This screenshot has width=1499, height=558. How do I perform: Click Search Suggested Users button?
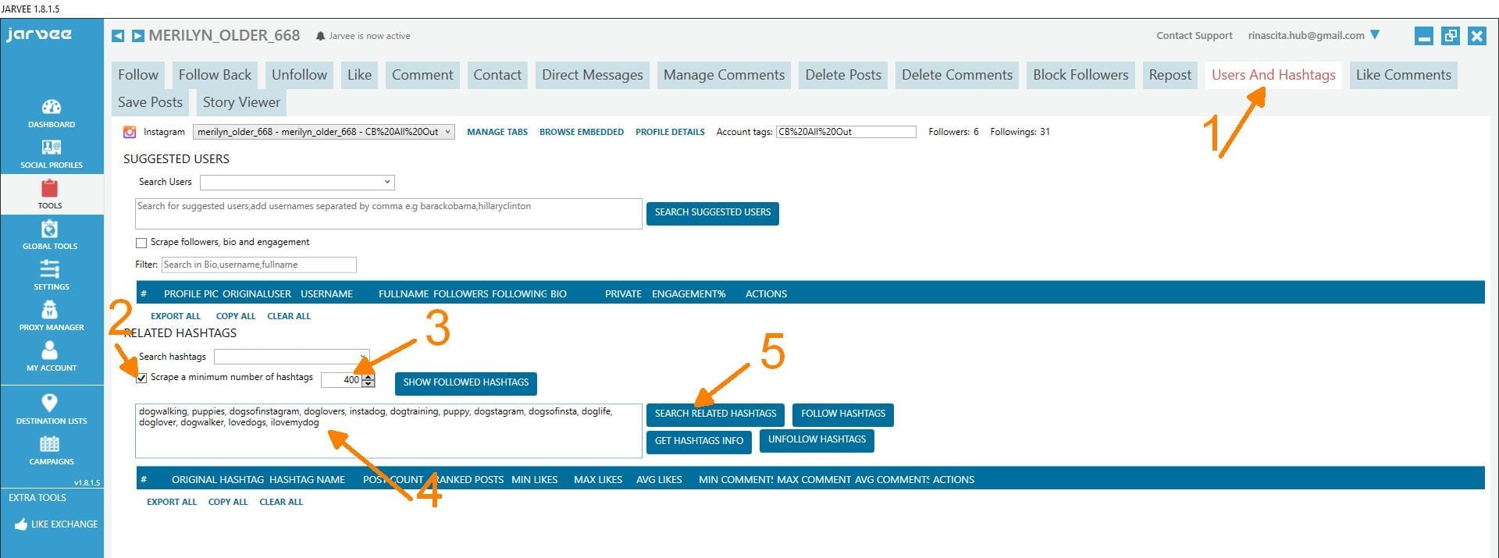tap(713, 213)
